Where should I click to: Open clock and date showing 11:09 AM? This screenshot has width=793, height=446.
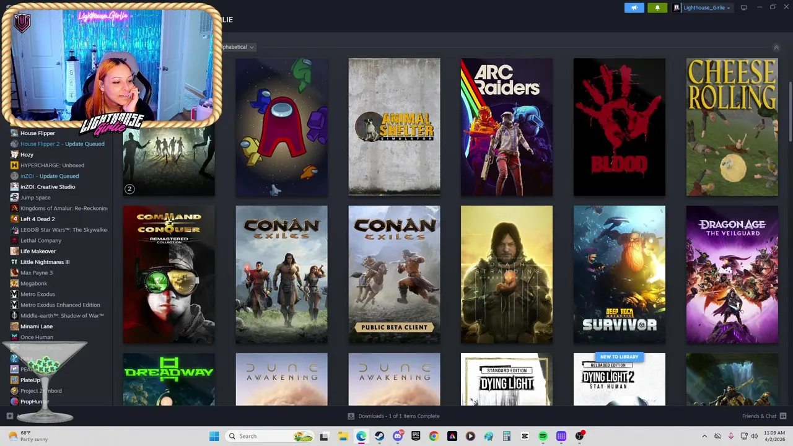pos(775,436)
